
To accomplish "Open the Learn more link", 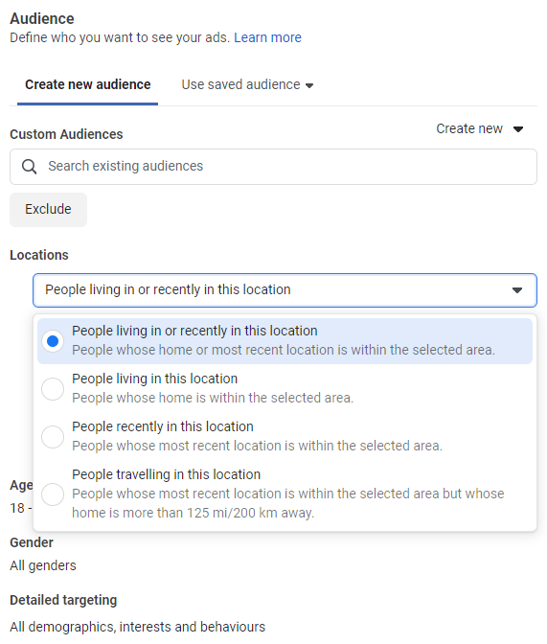I will click(267, 37).
